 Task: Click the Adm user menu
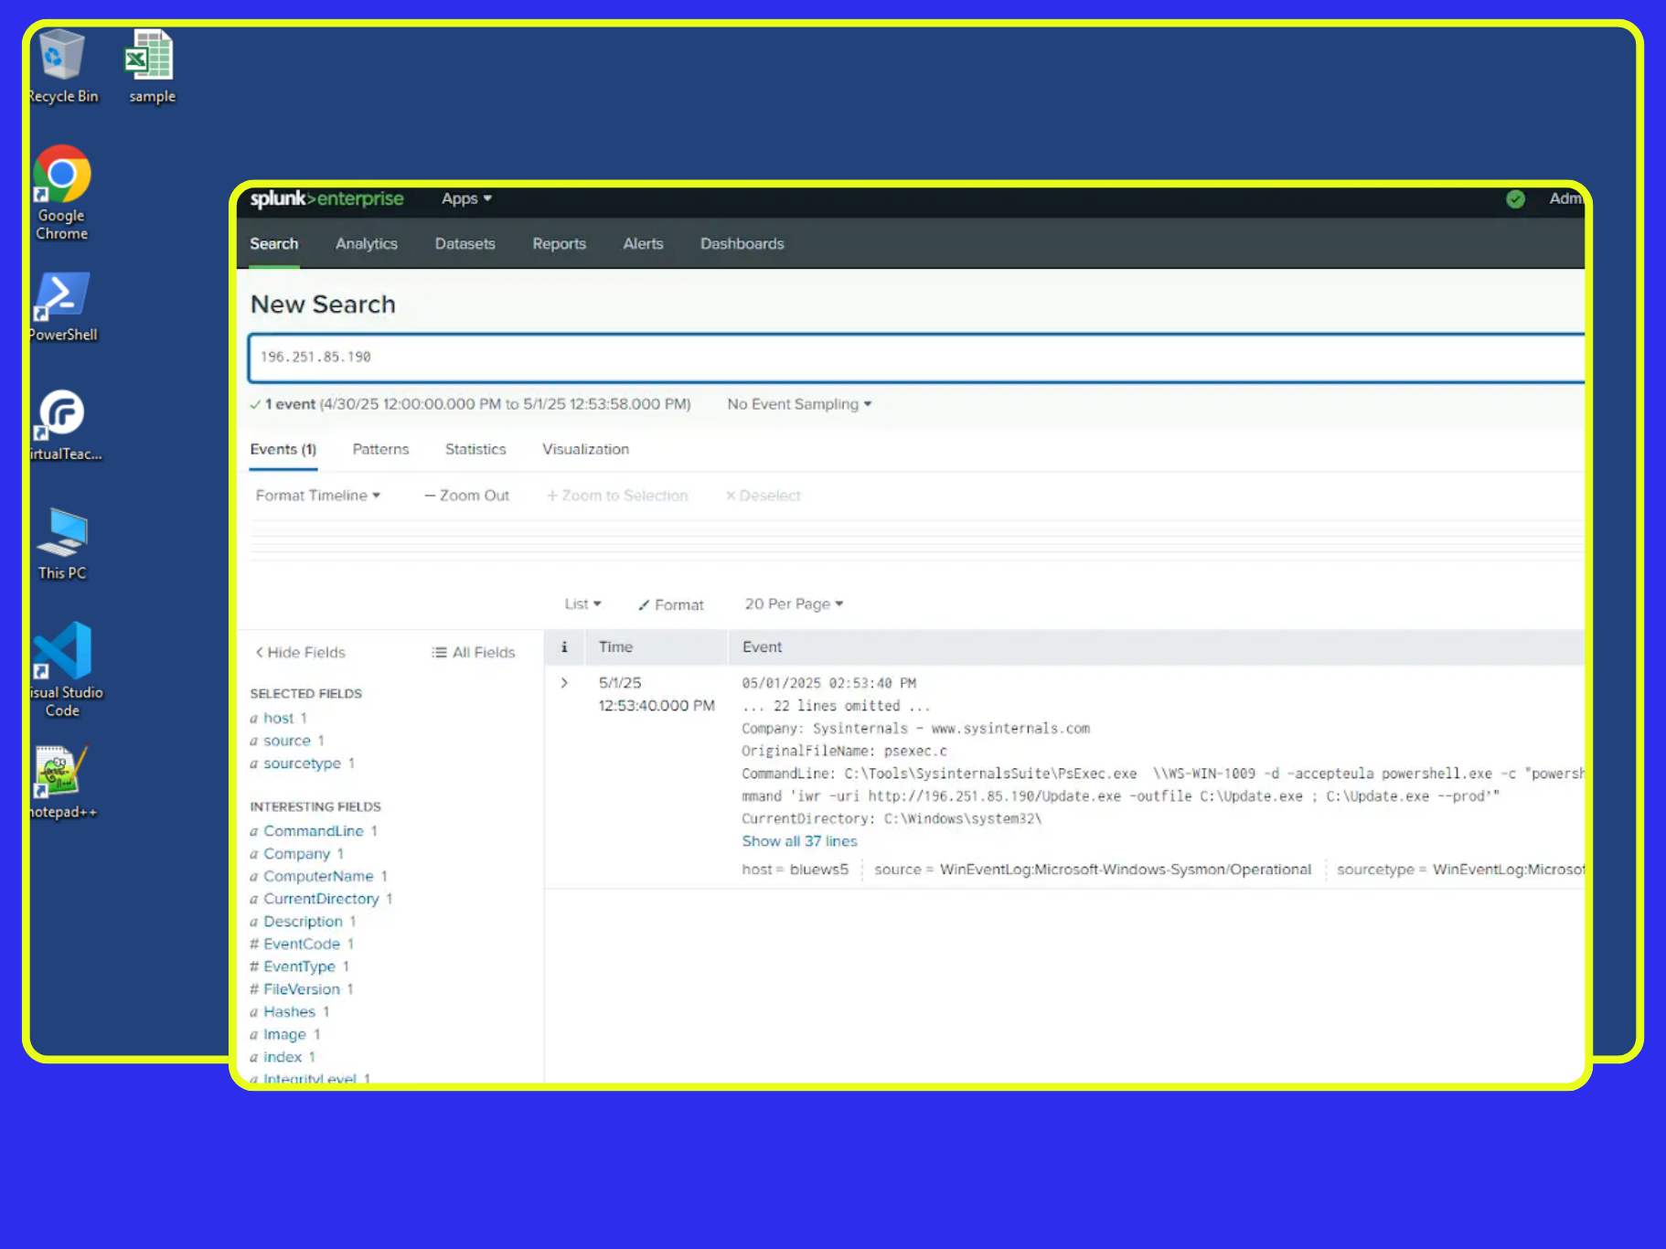1565,198
